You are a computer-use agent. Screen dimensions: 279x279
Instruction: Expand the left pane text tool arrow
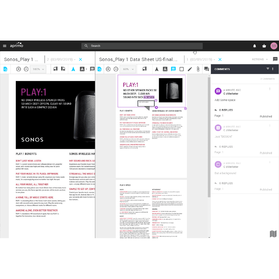(x=86, y=69)
